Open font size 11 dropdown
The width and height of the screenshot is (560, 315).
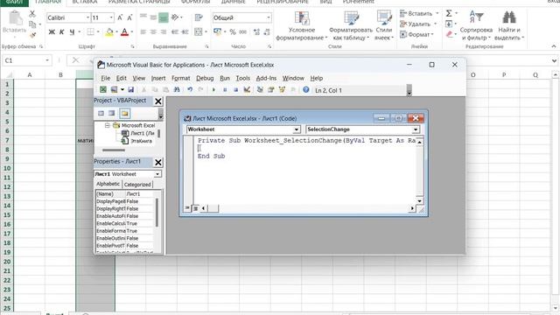111,17
